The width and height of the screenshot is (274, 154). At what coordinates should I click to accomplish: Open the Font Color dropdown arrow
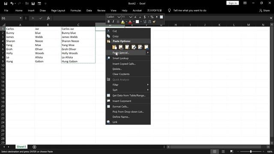pyautogui.click(x=134, y=22)
